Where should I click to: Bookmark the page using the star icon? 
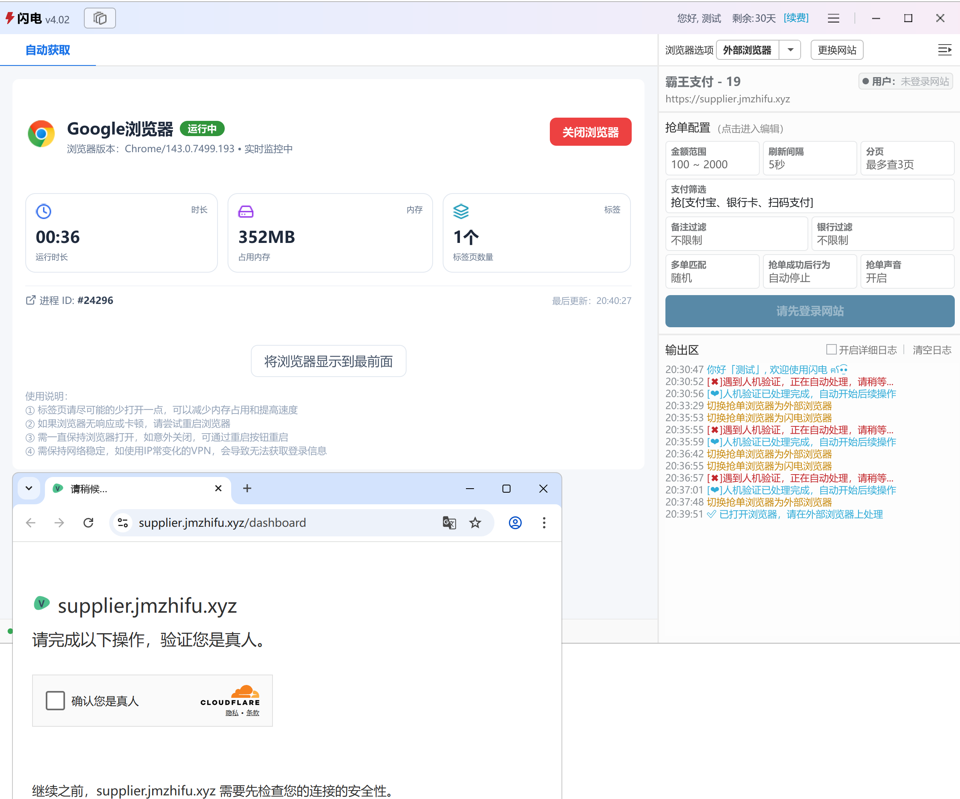pyautogui.click(x=476, y=523)
